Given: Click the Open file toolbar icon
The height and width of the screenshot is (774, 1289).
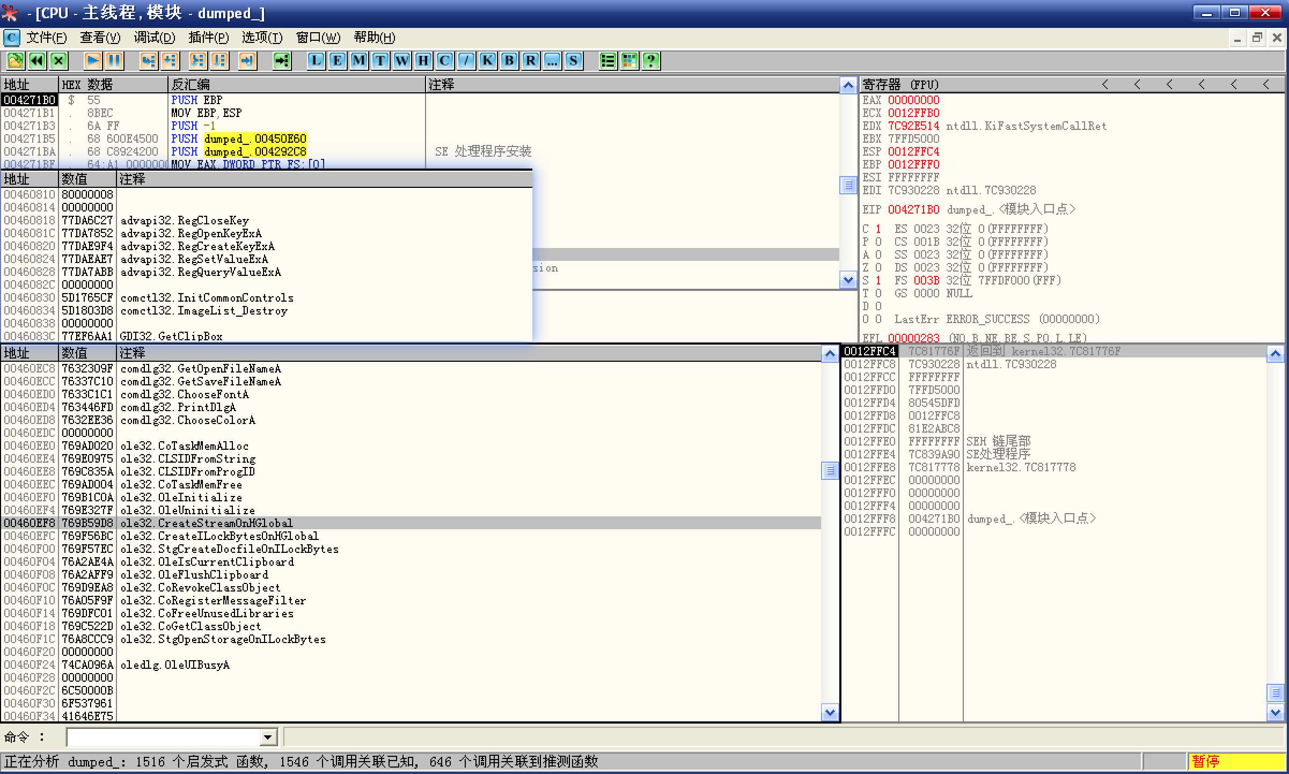Looking at the screenshot, I should tap(15, 61).
